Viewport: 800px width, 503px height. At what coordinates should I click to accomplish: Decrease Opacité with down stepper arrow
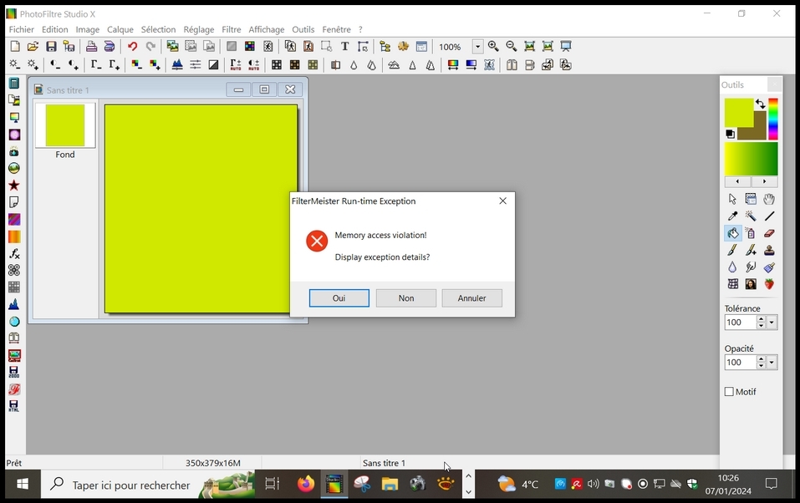coord(762,365)
